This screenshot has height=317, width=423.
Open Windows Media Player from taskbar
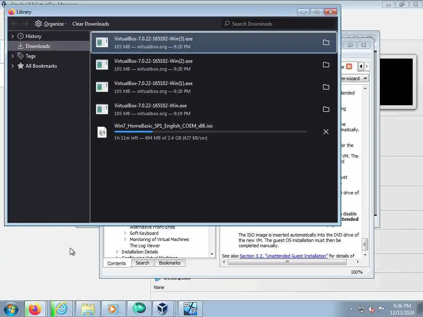coord(113,309)
